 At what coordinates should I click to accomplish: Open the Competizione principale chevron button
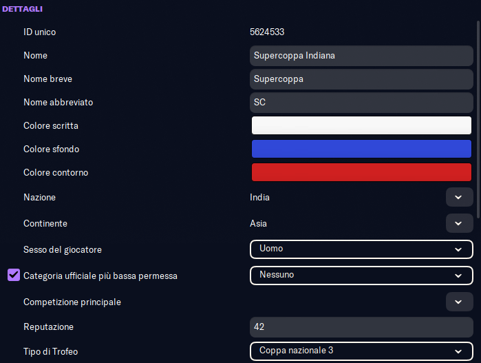tap(459, 302)
